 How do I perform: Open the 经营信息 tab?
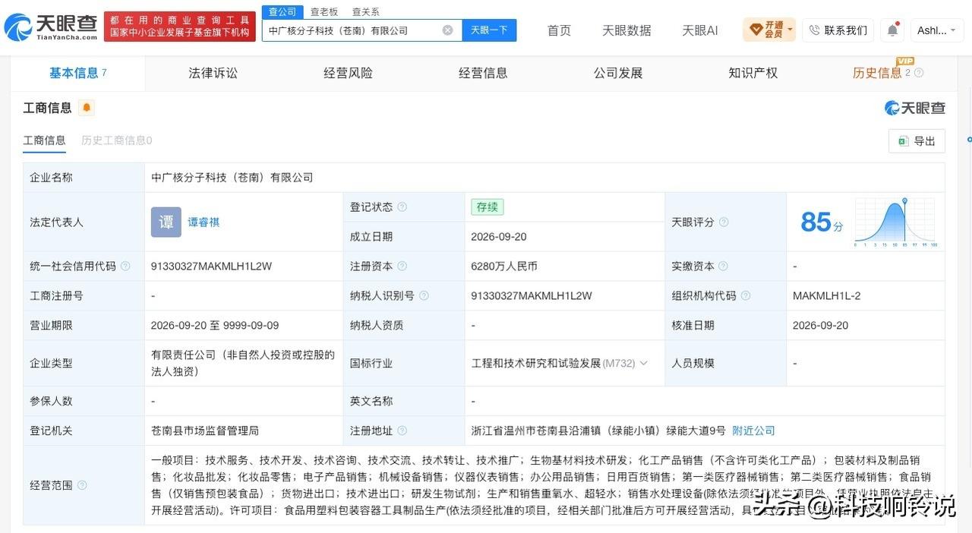coord(483,73)
